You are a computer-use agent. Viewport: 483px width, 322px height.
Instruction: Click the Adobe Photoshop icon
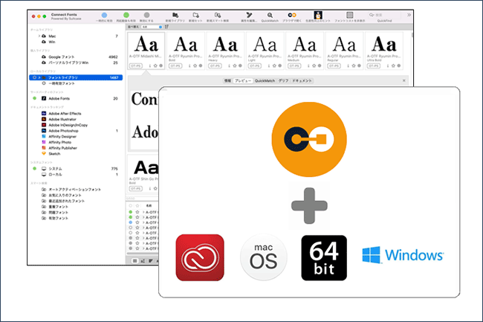44,131
